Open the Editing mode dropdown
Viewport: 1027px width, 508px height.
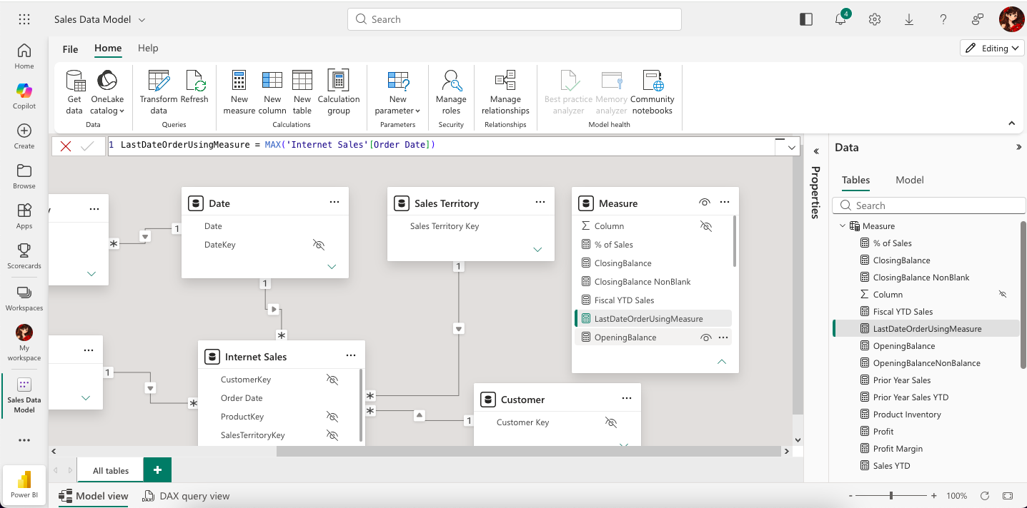tap(993, 49)
